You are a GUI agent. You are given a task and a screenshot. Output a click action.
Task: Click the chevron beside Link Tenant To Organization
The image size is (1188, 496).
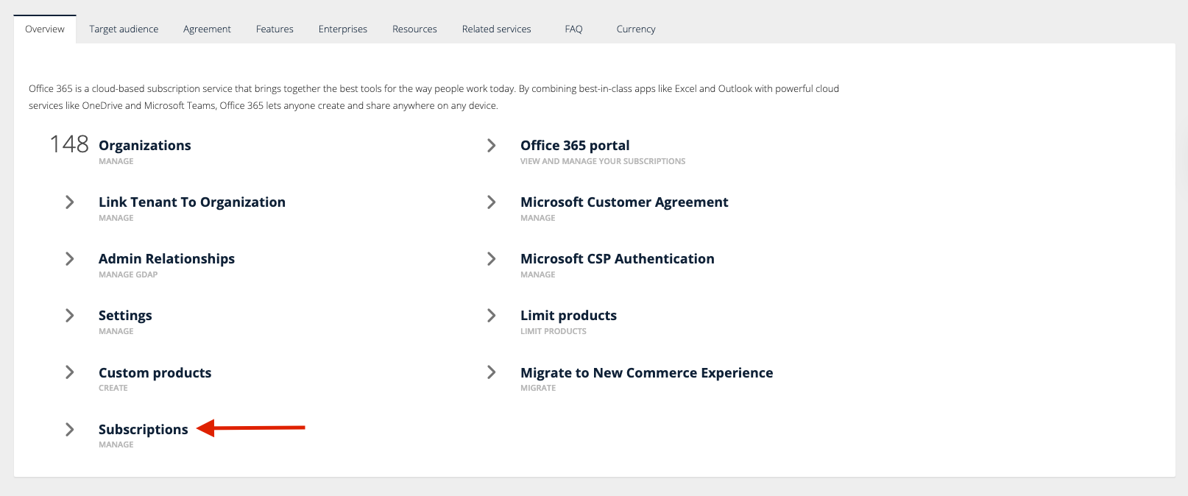tap(70, 202)
